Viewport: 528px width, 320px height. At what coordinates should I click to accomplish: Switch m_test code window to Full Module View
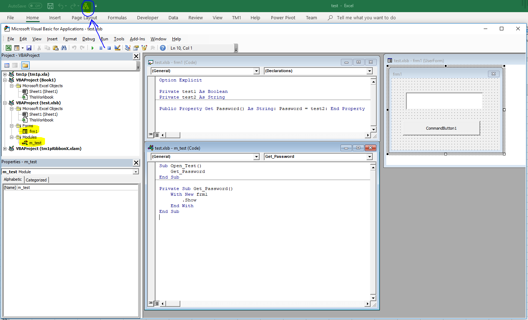click(156, 304)
